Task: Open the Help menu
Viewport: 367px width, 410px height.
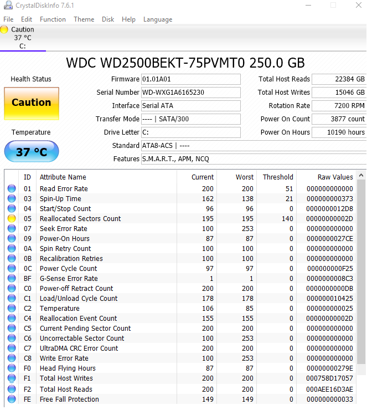Action: (128, 19)
